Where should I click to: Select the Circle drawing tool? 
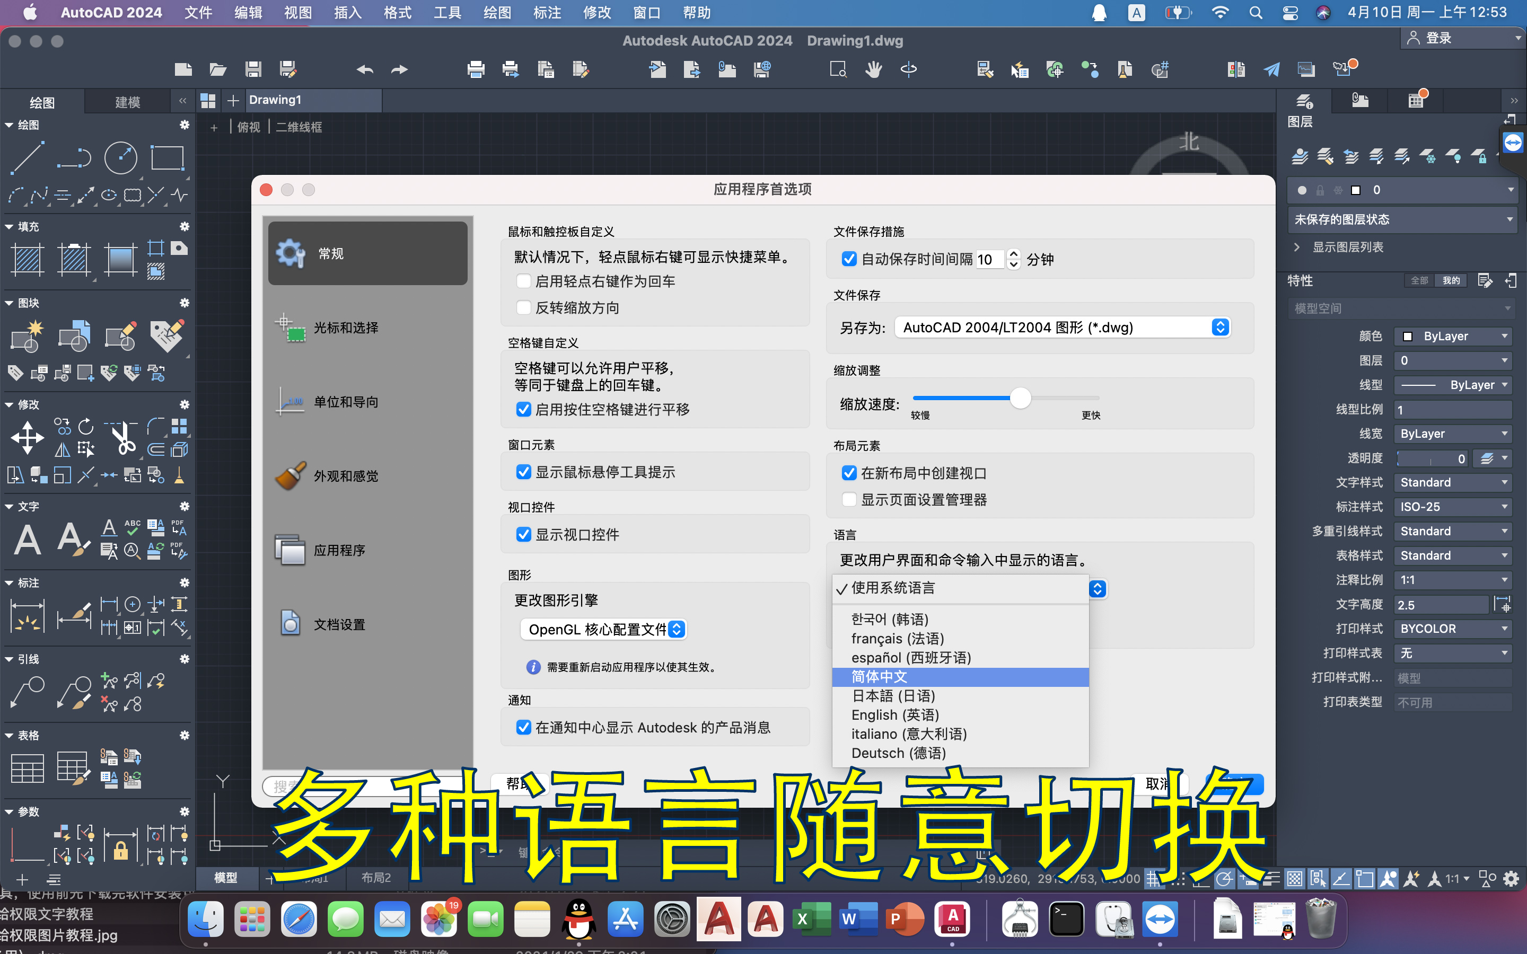[x=120, y=158]
